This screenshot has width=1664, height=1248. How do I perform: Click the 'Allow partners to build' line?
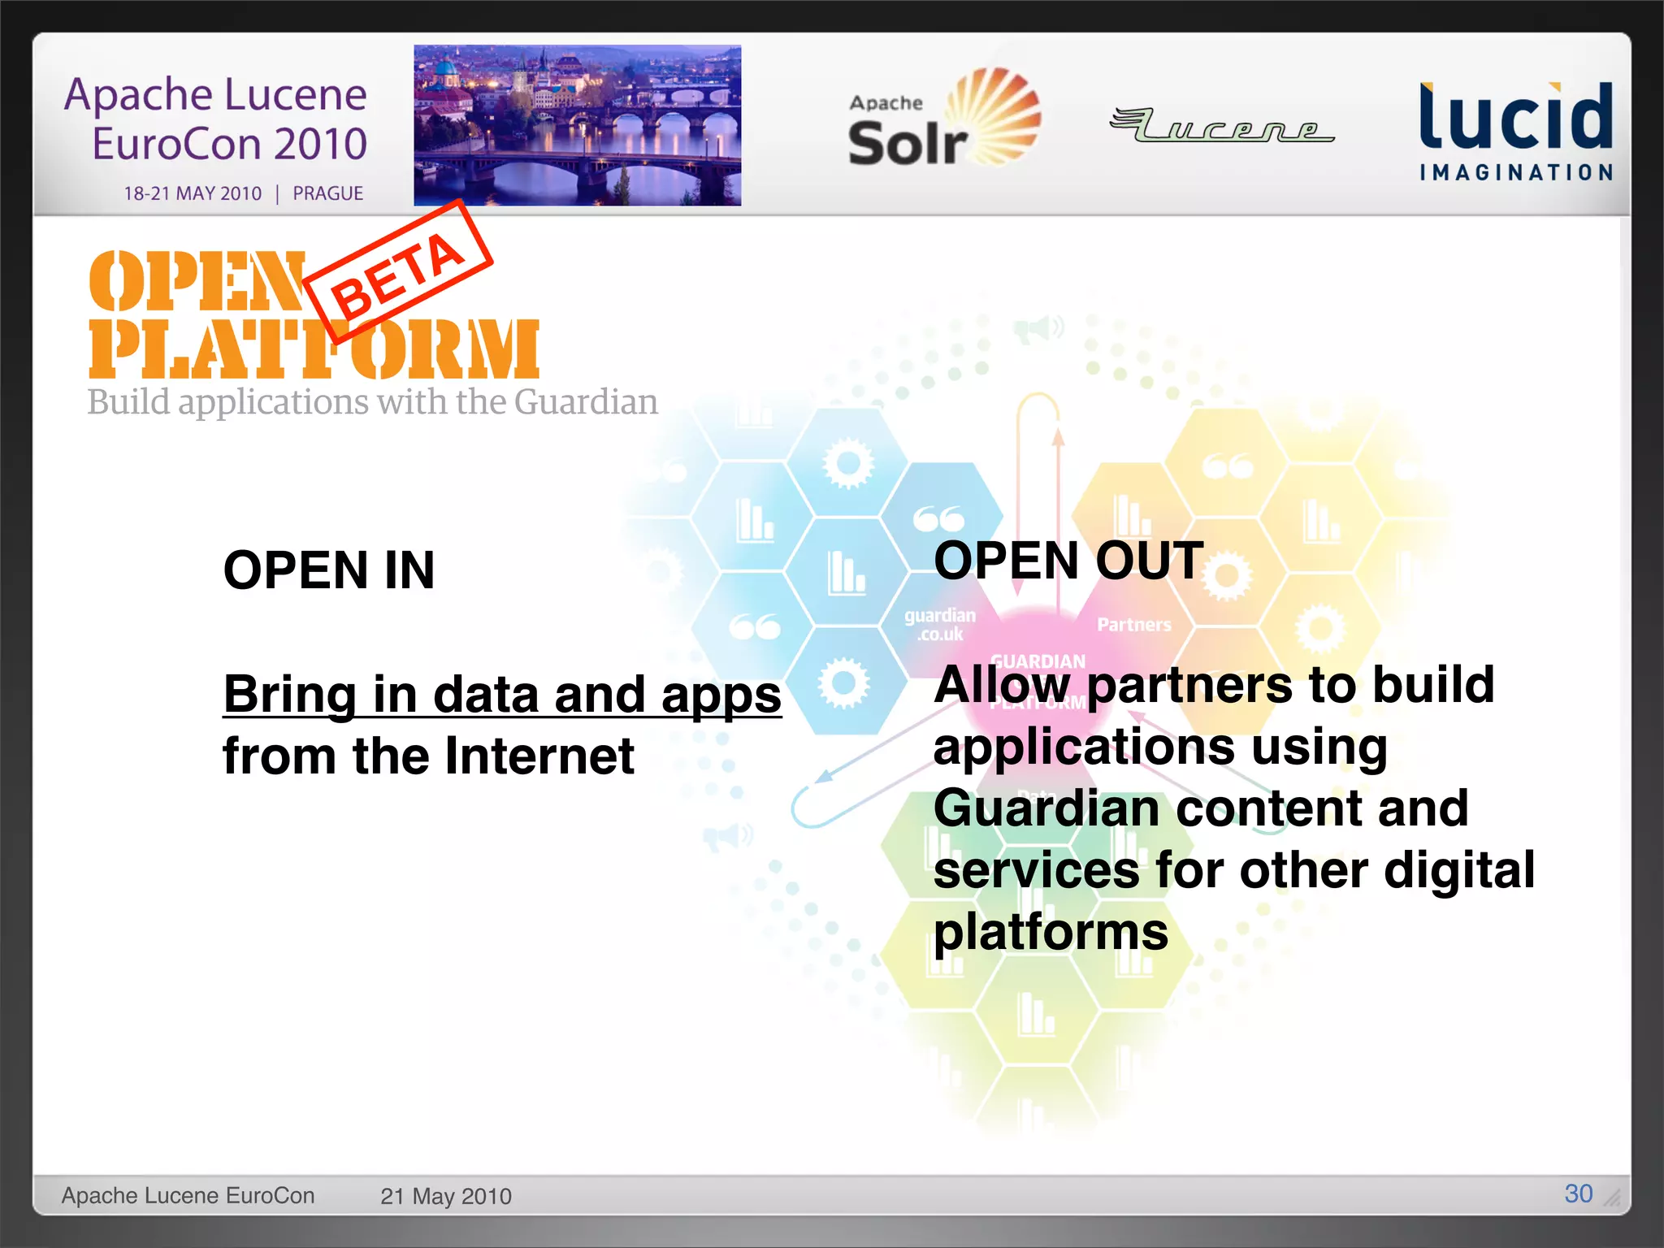click(1214, 684)
